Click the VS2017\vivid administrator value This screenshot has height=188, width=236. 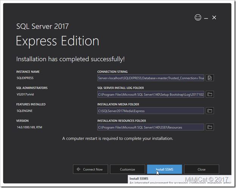[x=25, y=94]
